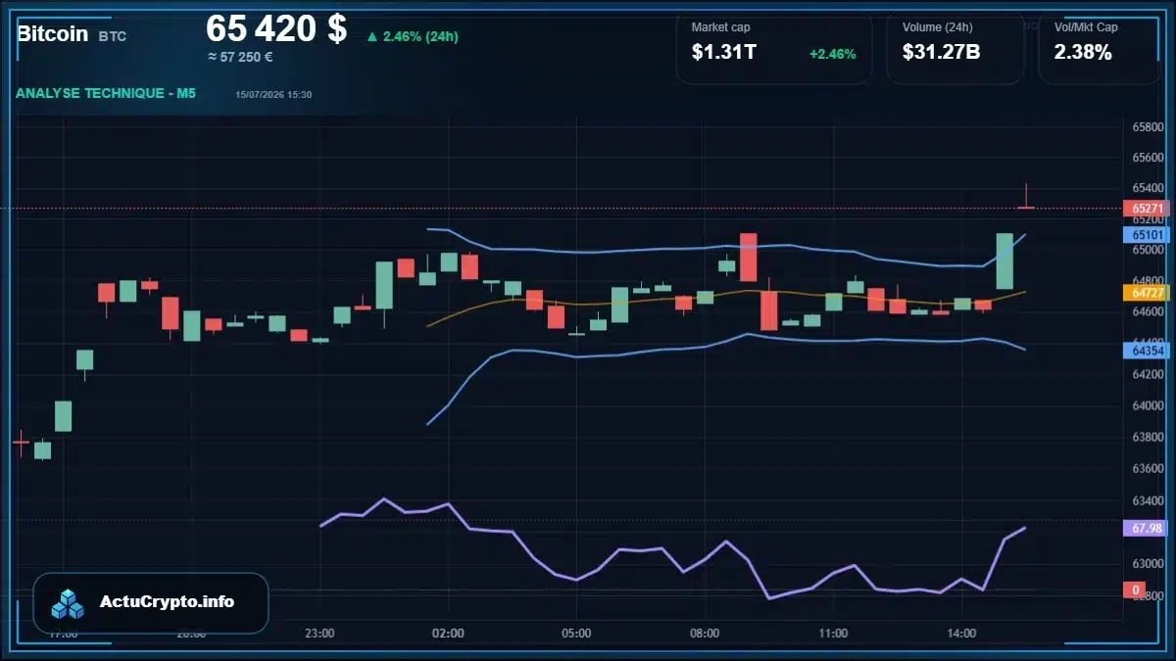This screenshot has height=661, width=1176.
Task: Click the latest tall green candlestick
Action: click(x=1004, y=261)
